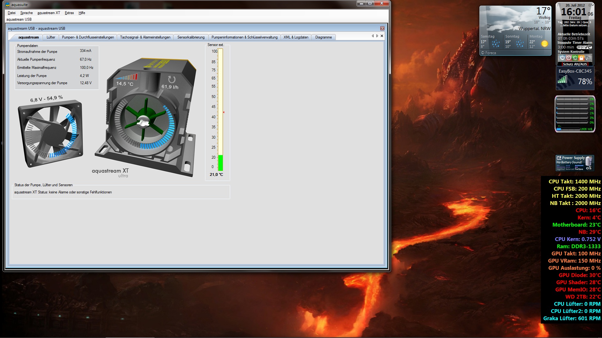Click the fan image showing 54,9 %
Screen dimensions: 602x338
[52, 133]
